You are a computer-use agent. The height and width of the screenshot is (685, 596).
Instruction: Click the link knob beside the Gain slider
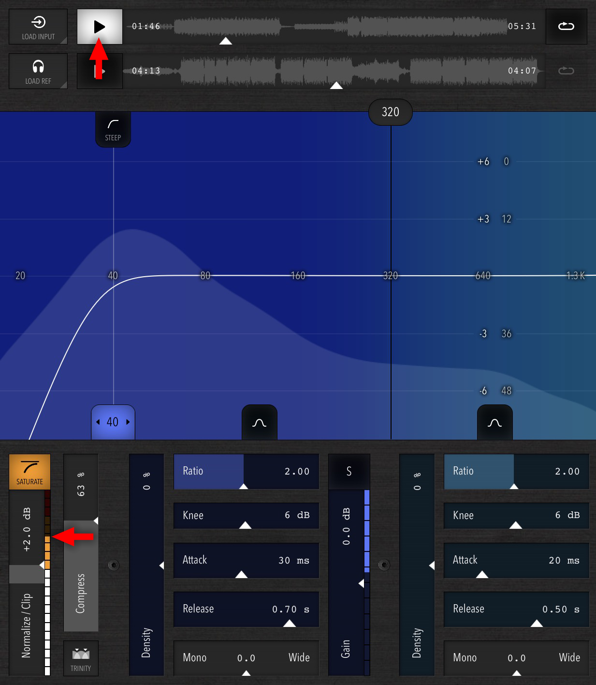pos(384,565)
